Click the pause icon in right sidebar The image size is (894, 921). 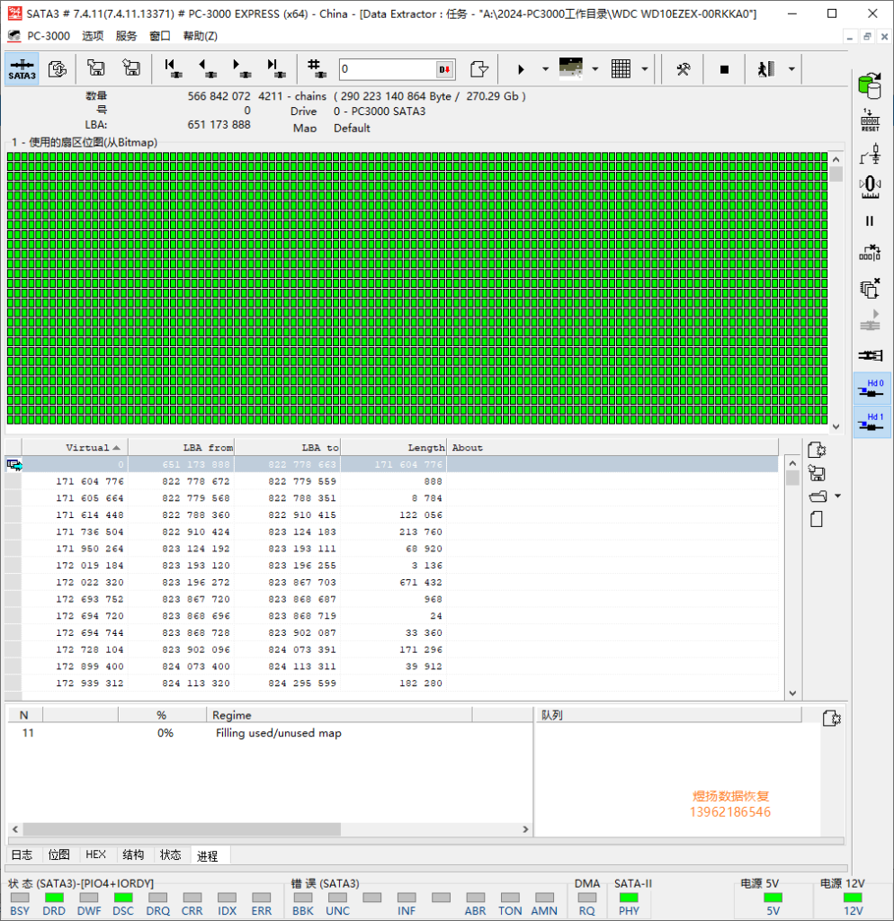pos(870,221)
